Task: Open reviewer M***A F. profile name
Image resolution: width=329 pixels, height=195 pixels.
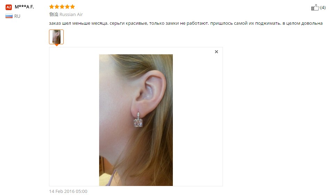Action: [24, 7]
